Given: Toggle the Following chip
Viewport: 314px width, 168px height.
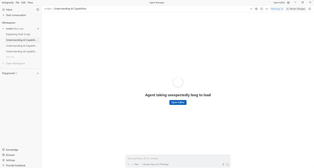Looking at the screenshot, I should (x=275, y=9).
